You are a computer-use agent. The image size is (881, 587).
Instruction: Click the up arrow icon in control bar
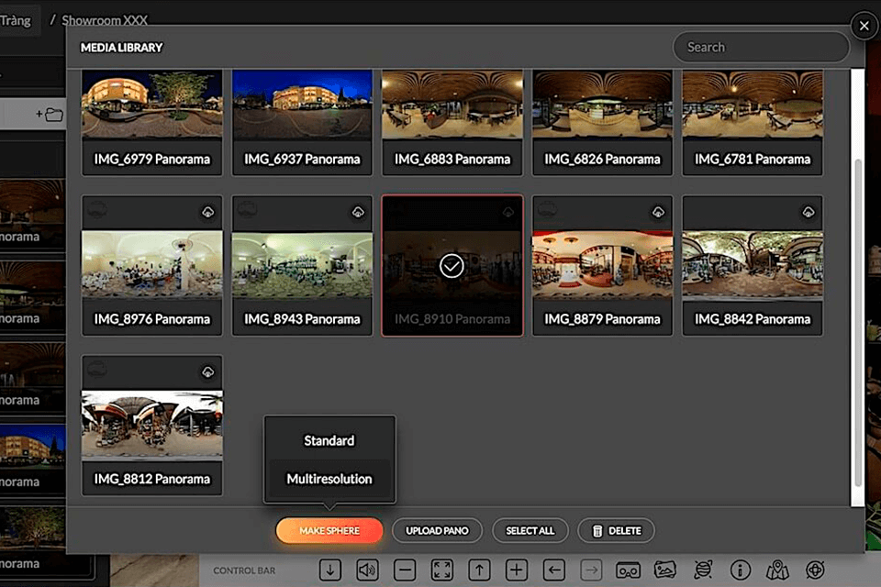[x=479, y=570]
